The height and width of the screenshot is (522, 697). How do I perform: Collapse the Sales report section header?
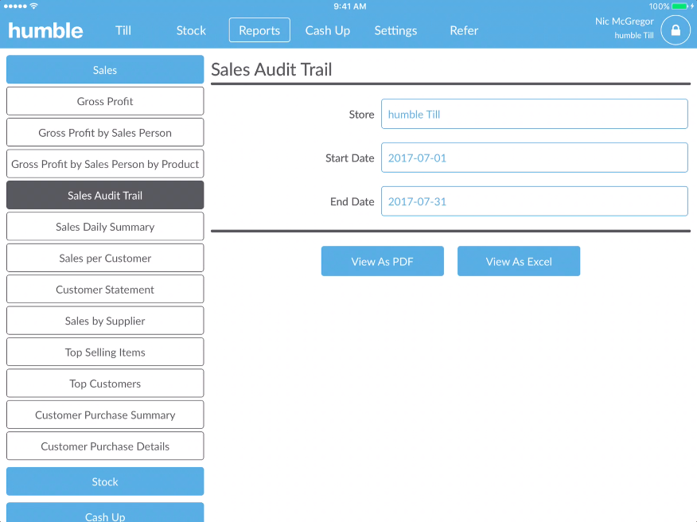pos(105,70)
